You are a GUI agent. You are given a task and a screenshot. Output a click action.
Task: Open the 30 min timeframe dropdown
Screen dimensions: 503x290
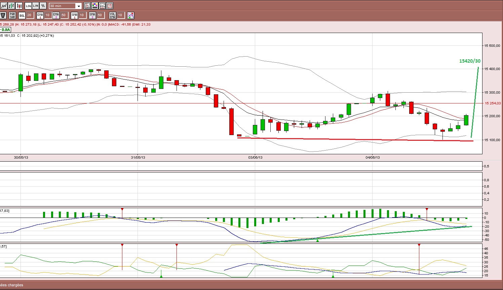click(x=65, y=6)
